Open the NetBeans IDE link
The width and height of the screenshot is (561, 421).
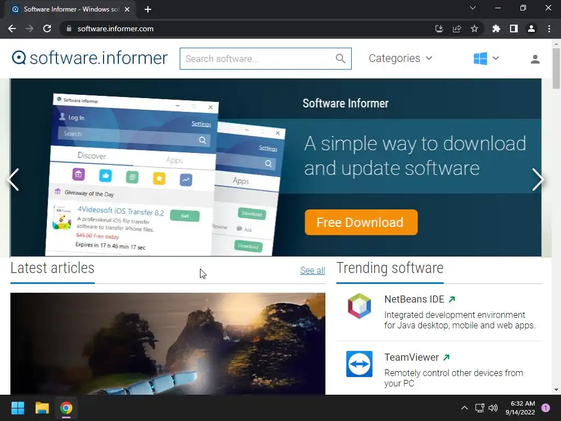click(414, 299)
